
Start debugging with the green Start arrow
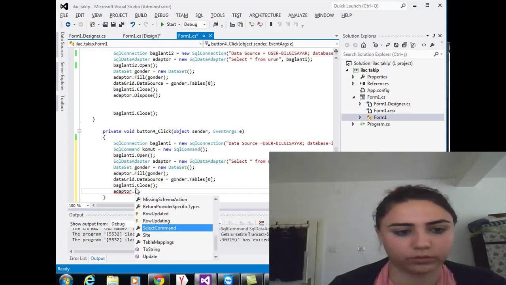click(x=162, y=25)
